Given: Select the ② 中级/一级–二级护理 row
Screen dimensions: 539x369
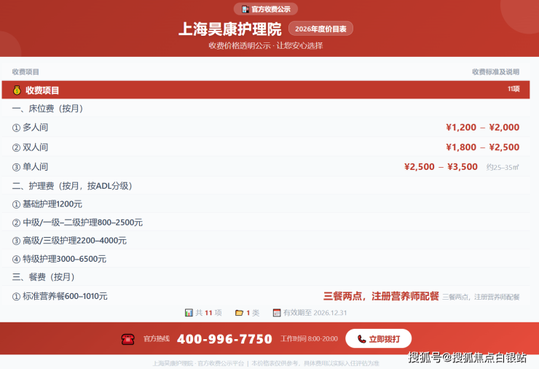Looking at the screenshot, I should (x=266, y=222).
